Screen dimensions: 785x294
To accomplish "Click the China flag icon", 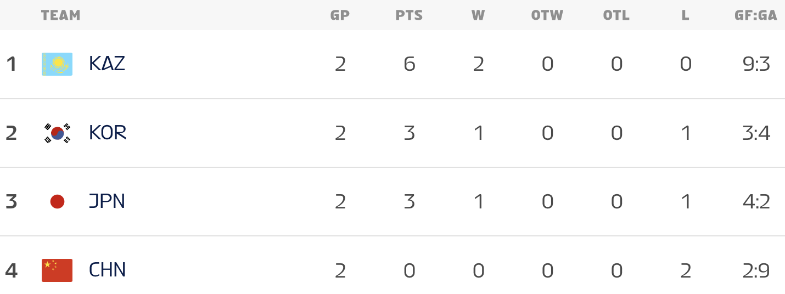I will pyautogui.click(x=57, y=270).
